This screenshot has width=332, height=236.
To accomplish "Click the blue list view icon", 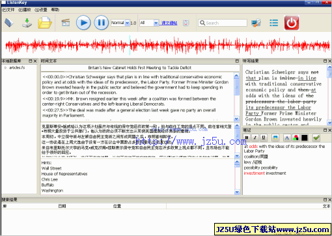I will [273, 23].
